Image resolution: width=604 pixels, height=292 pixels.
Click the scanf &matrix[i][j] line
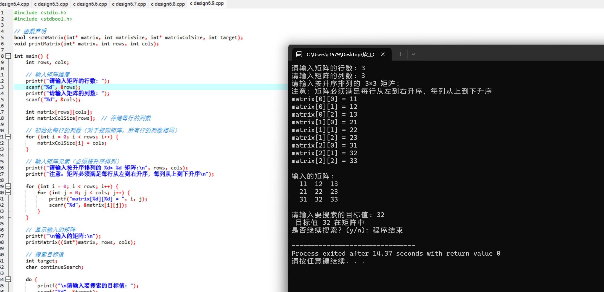tap(88, 205)
